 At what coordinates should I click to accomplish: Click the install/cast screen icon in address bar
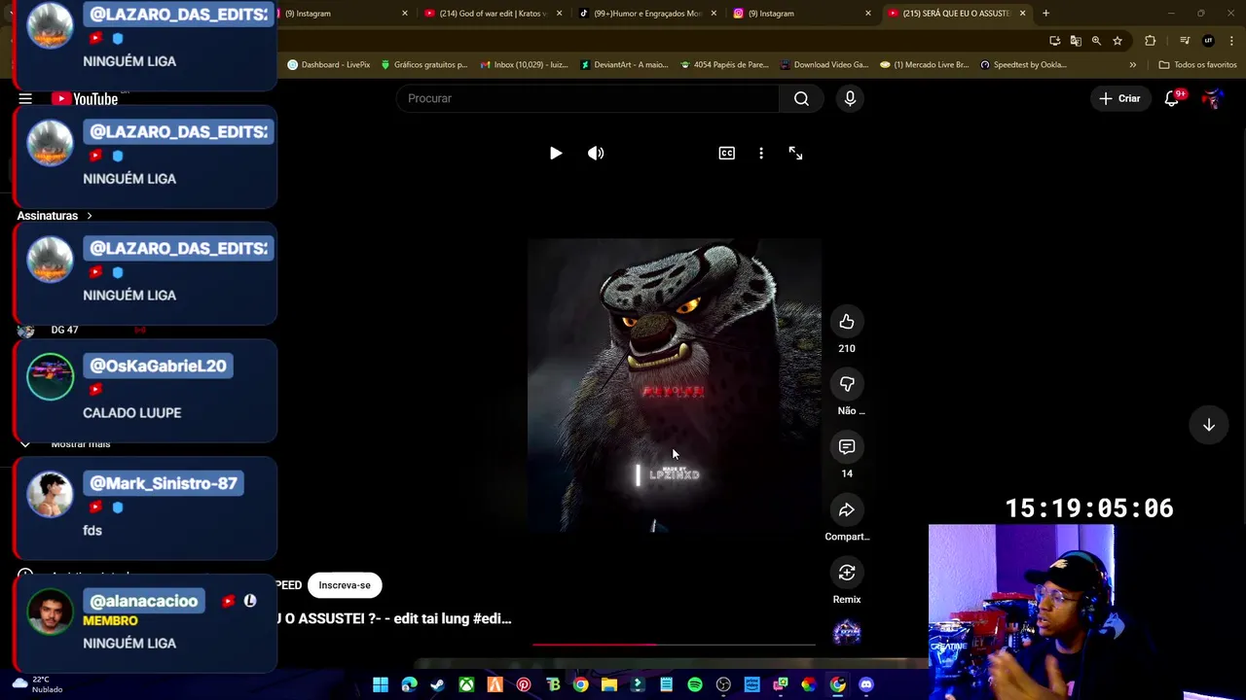[x=1054, y=41]
